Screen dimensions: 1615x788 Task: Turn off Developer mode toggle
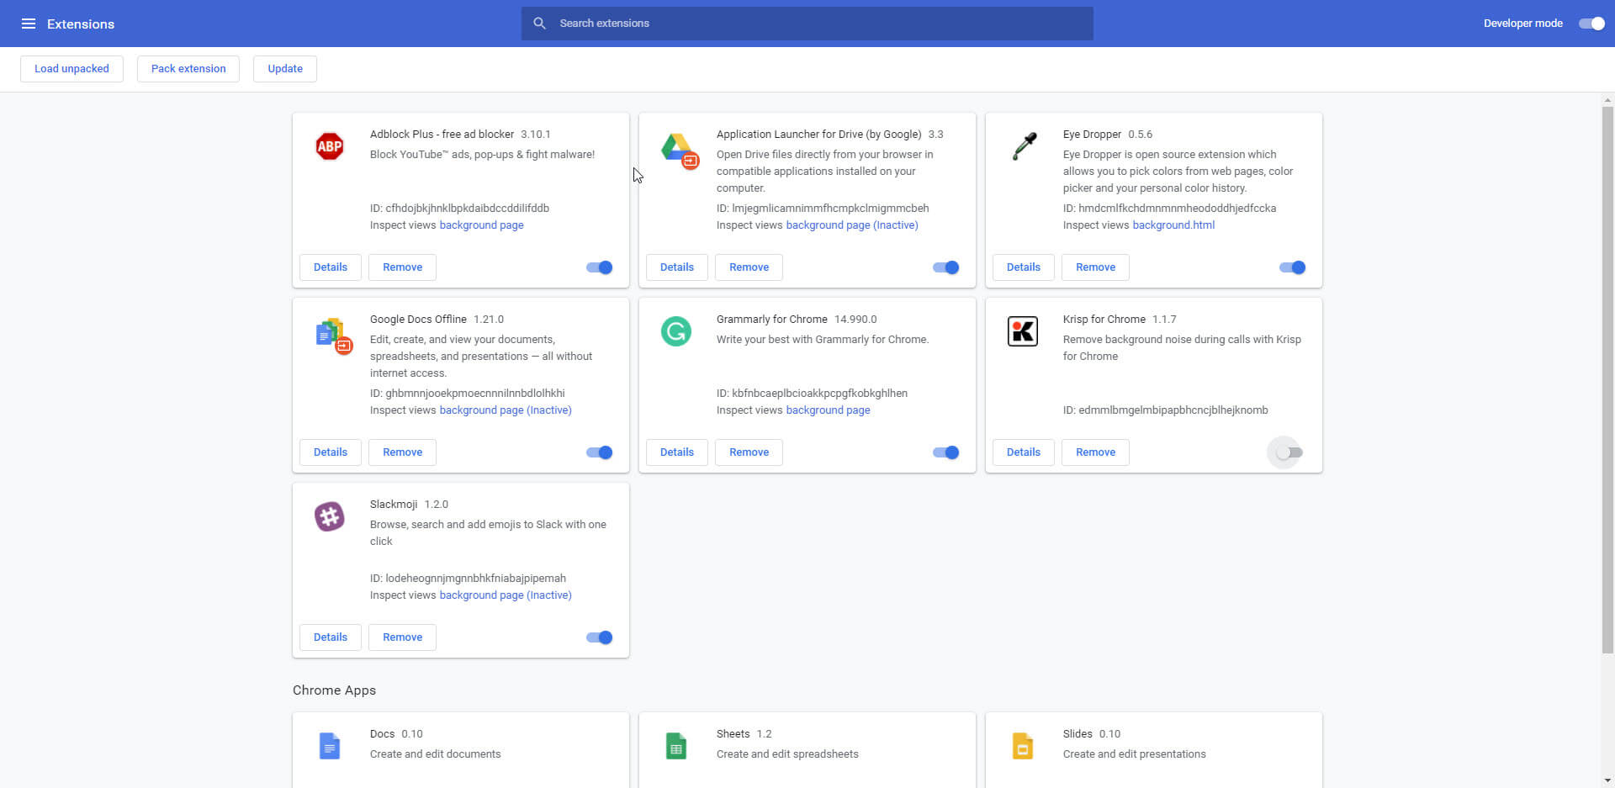pos(1591,24)
